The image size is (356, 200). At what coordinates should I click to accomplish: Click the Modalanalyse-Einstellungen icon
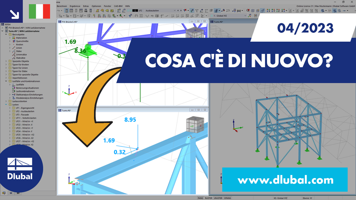(x=15, y=97)
